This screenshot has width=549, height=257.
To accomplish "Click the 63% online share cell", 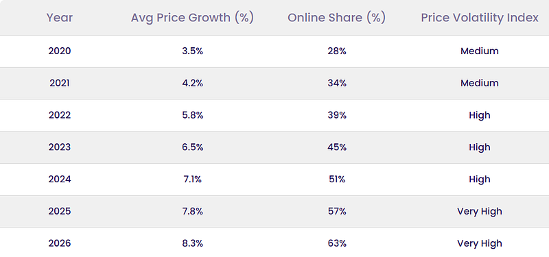I will point(337,243).
